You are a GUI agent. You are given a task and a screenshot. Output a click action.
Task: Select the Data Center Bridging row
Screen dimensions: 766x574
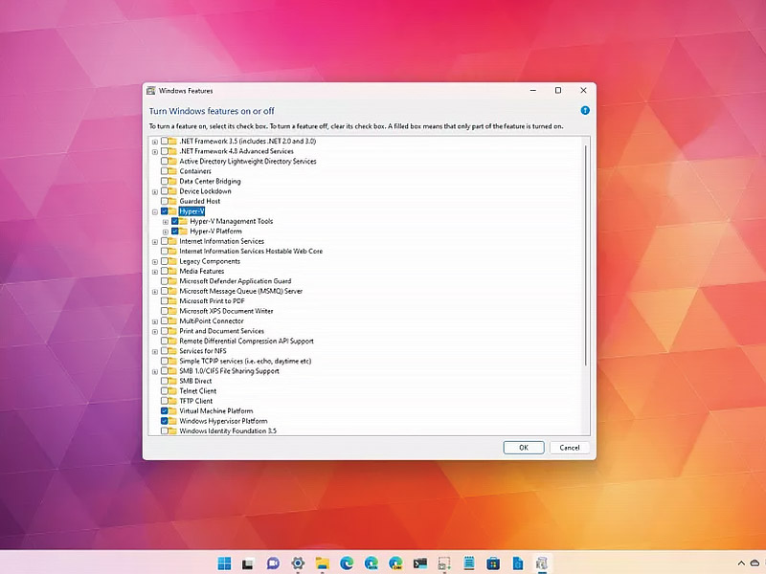point(210,181)
